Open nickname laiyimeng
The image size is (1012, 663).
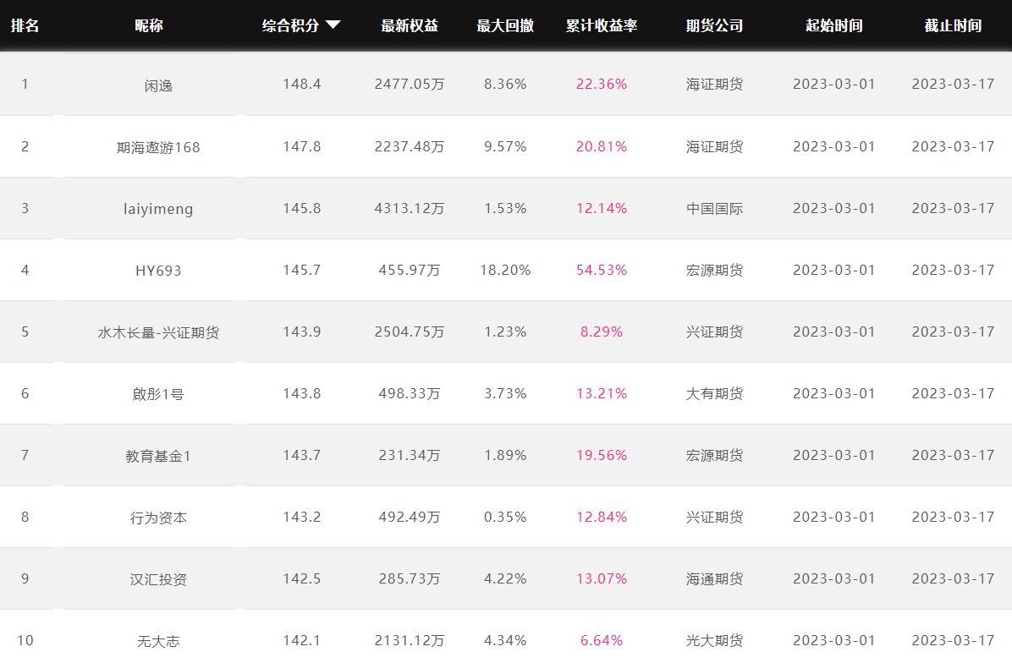158,209
